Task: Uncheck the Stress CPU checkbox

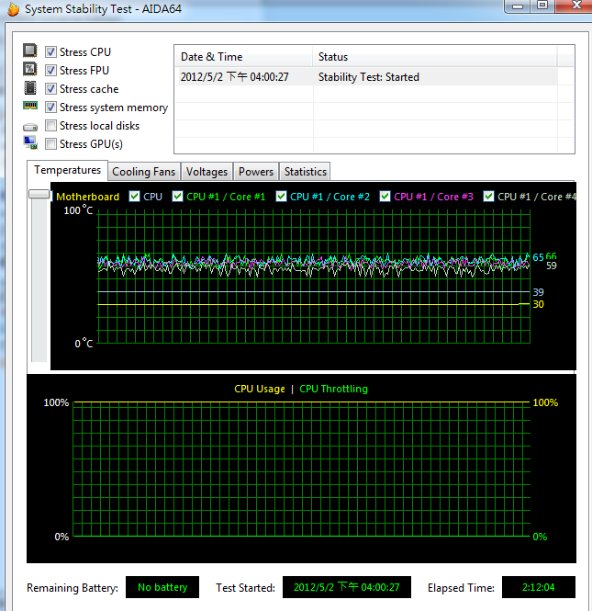Action: [50, 51]
